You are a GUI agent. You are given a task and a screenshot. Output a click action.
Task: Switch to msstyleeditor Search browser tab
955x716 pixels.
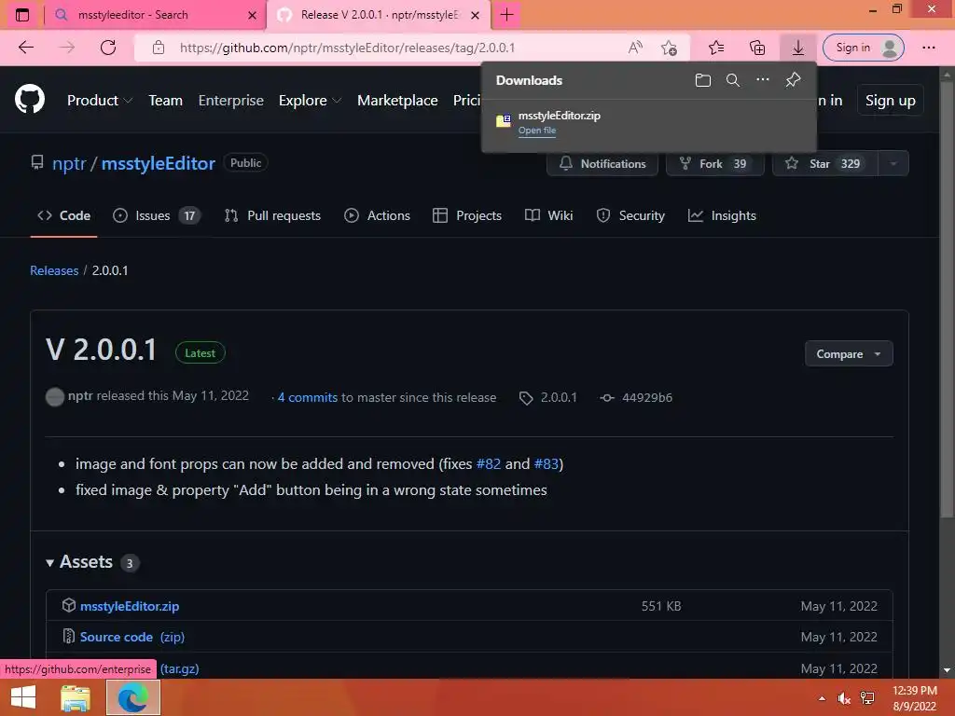tap(156, 15)
